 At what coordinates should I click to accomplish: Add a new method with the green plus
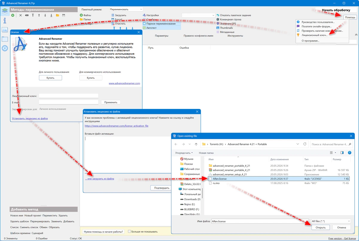(13, 15)
